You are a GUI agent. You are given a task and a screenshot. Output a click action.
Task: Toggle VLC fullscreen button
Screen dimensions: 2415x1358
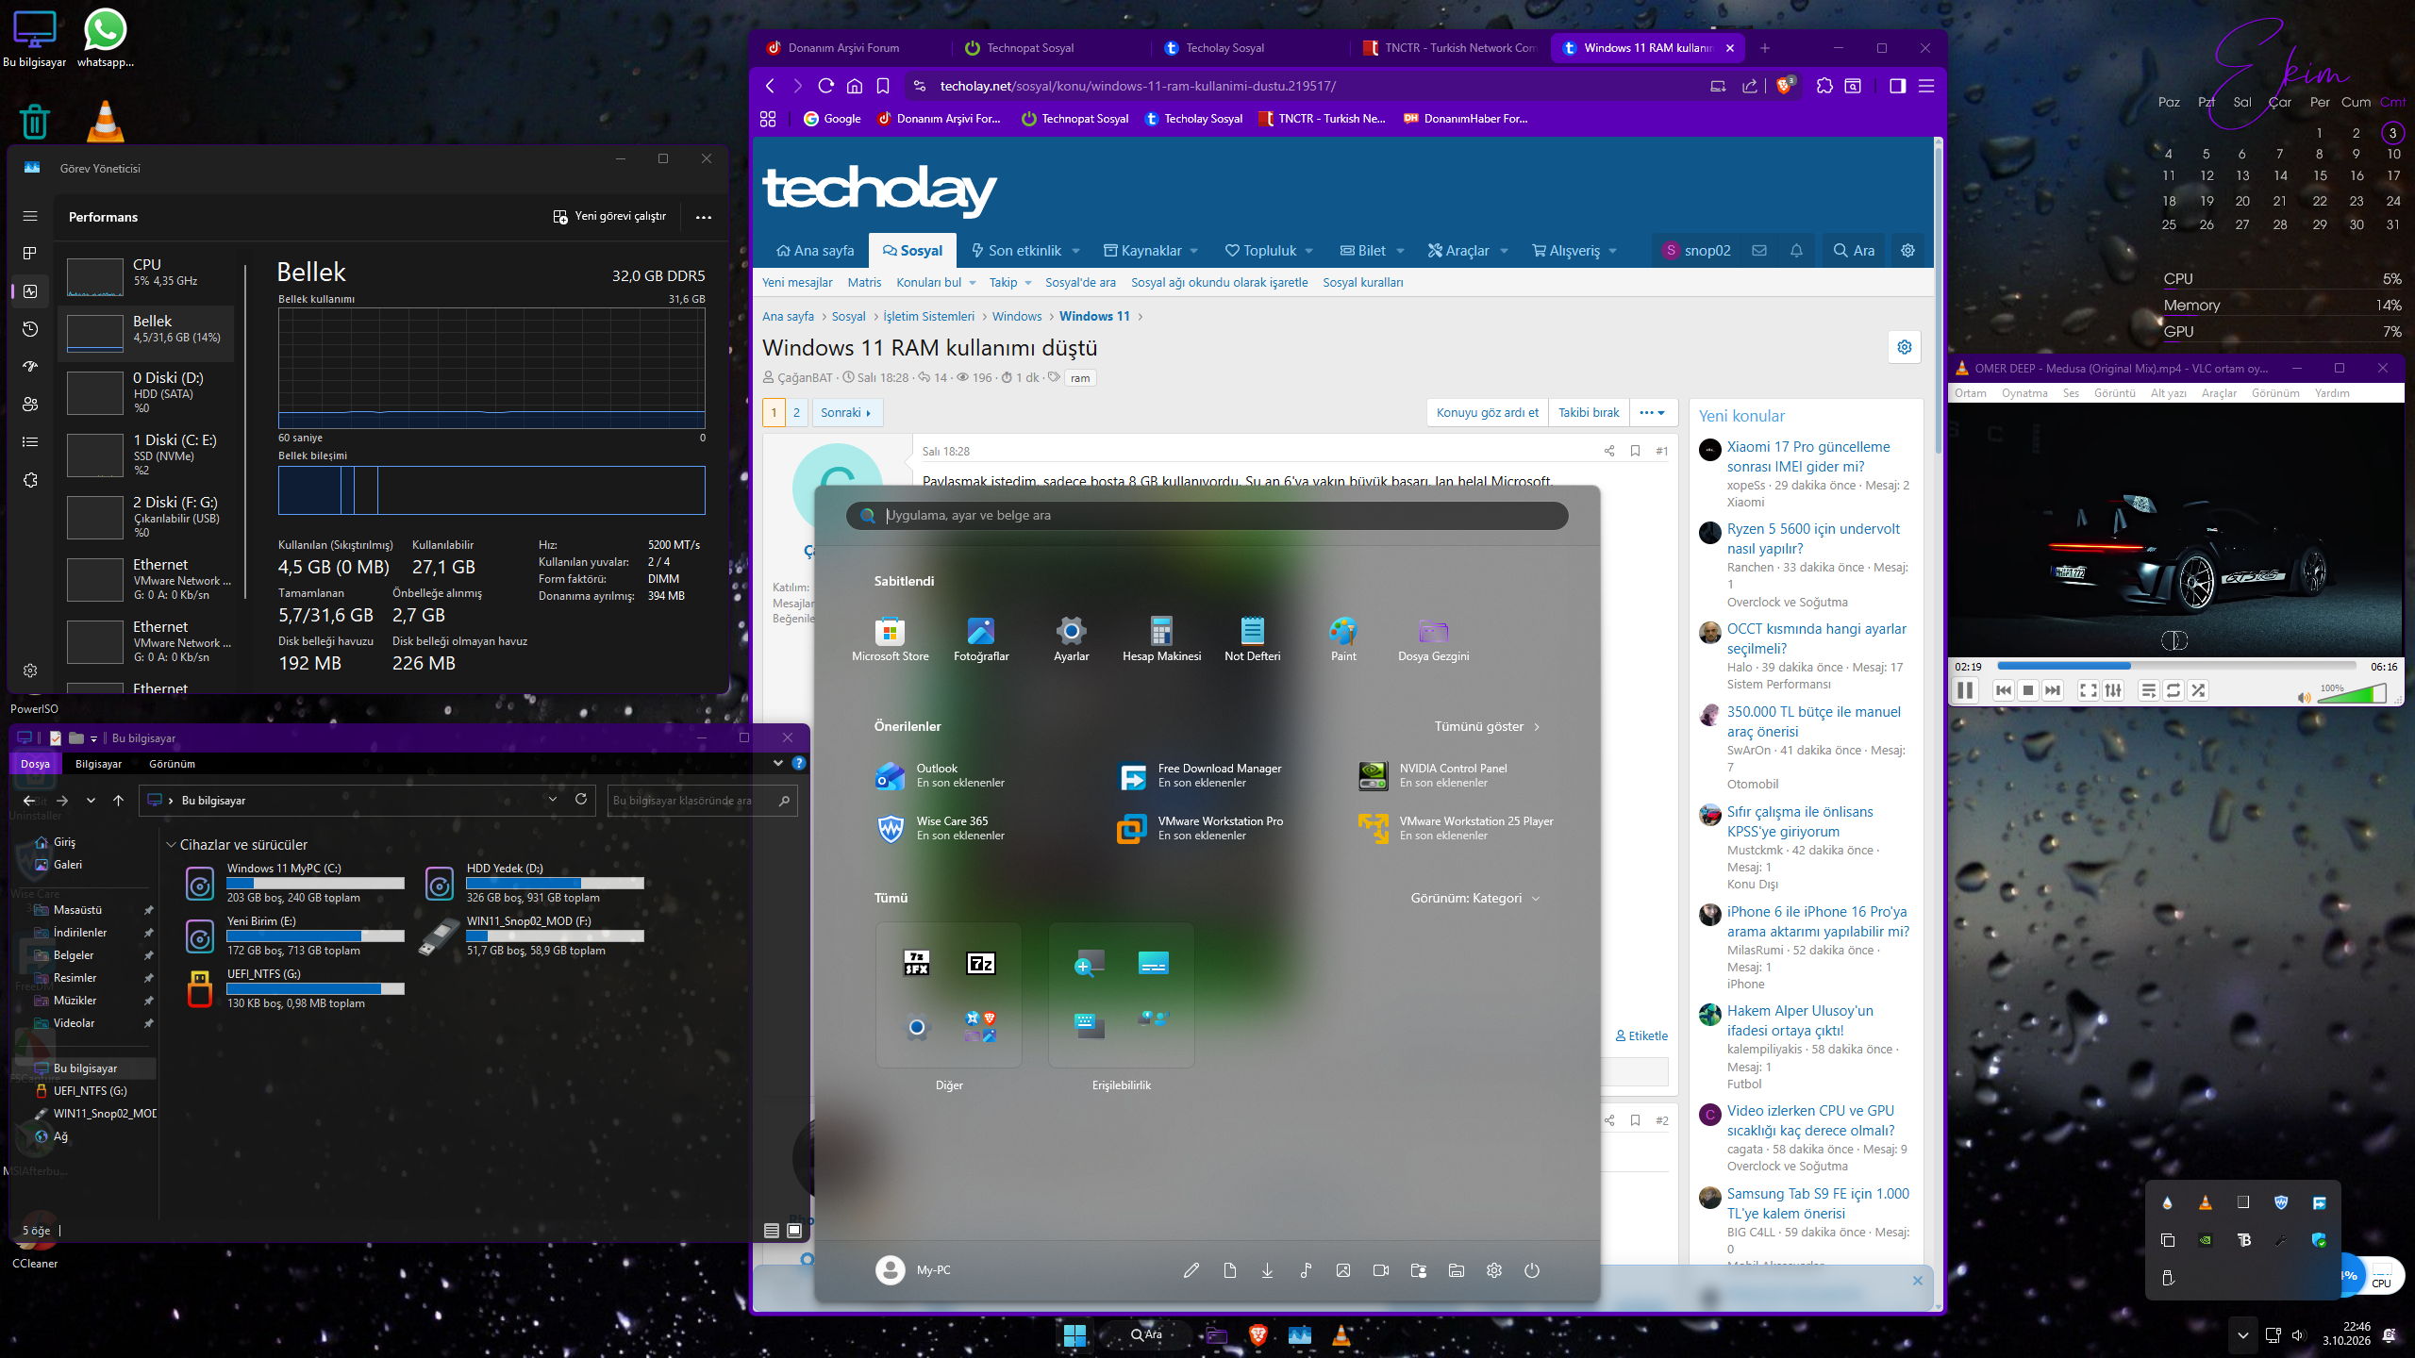[2088, 690]
